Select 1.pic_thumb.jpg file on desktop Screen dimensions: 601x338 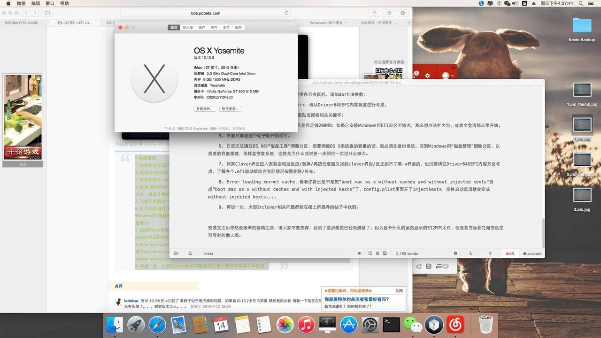(x=582, y=95)
